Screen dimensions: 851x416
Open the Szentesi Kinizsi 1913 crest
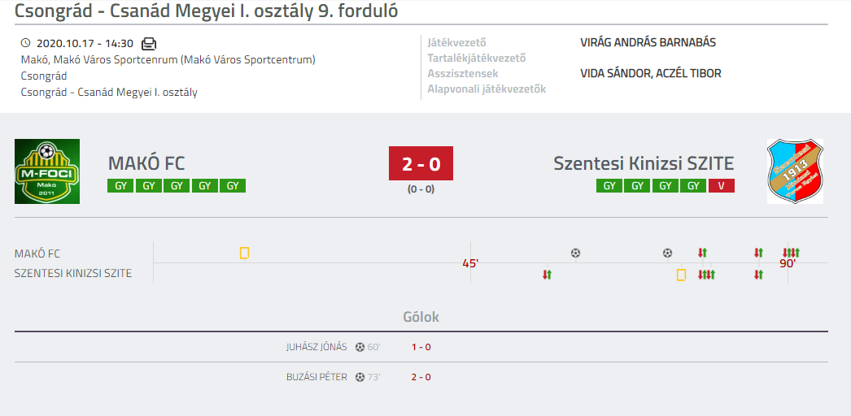coord(795,171)
